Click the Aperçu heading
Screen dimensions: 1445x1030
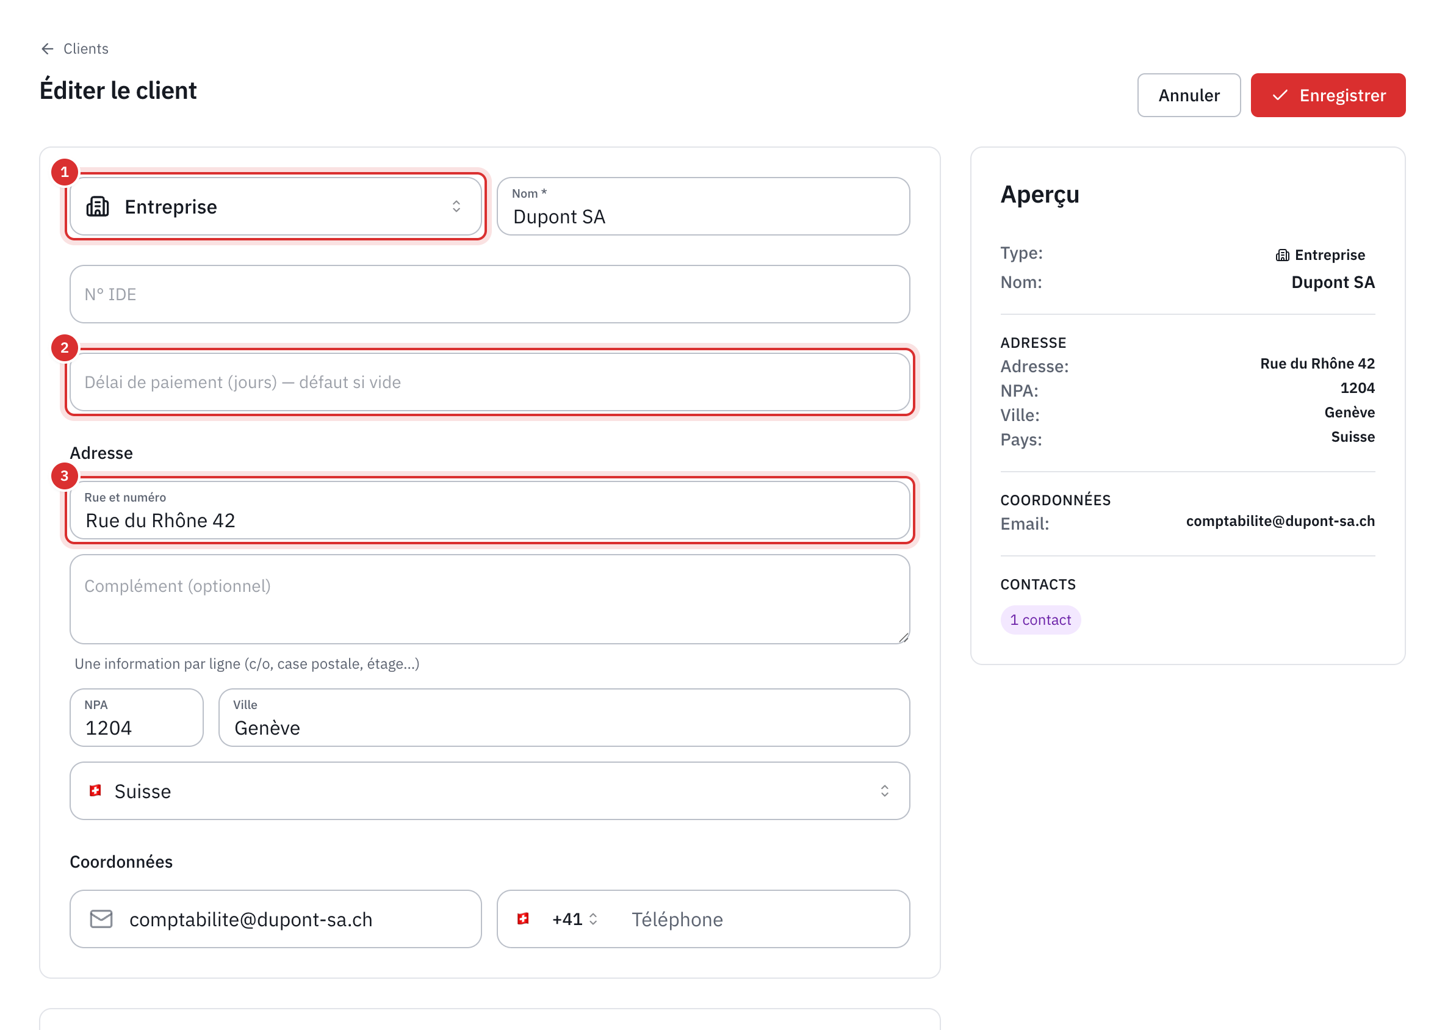(1040, 195)
